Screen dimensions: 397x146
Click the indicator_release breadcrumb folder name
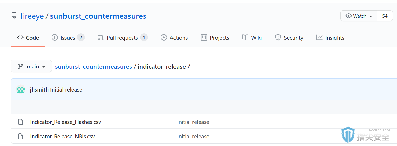pyautogui.click(x=161, y=67)
